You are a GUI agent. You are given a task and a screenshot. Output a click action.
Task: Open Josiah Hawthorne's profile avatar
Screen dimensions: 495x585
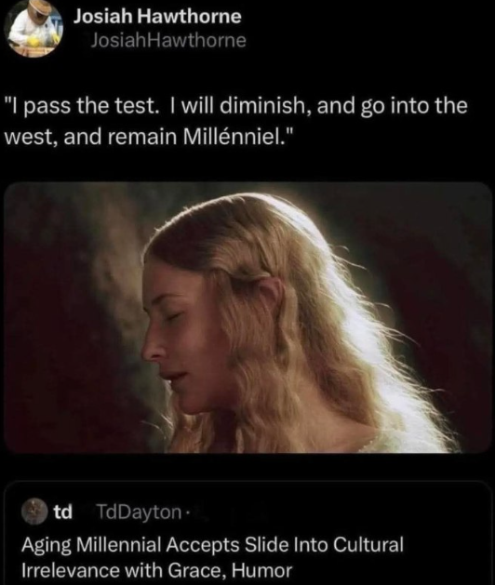(34, 29)
